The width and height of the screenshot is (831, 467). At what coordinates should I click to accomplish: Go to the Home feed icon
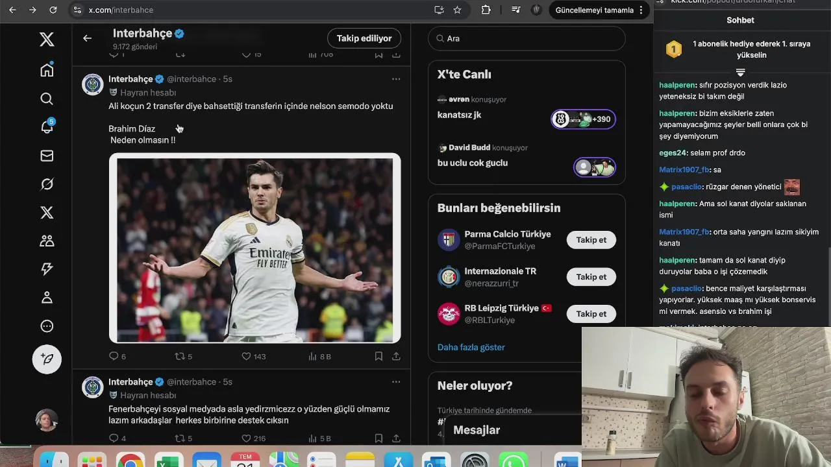click(x=47, y=70)
